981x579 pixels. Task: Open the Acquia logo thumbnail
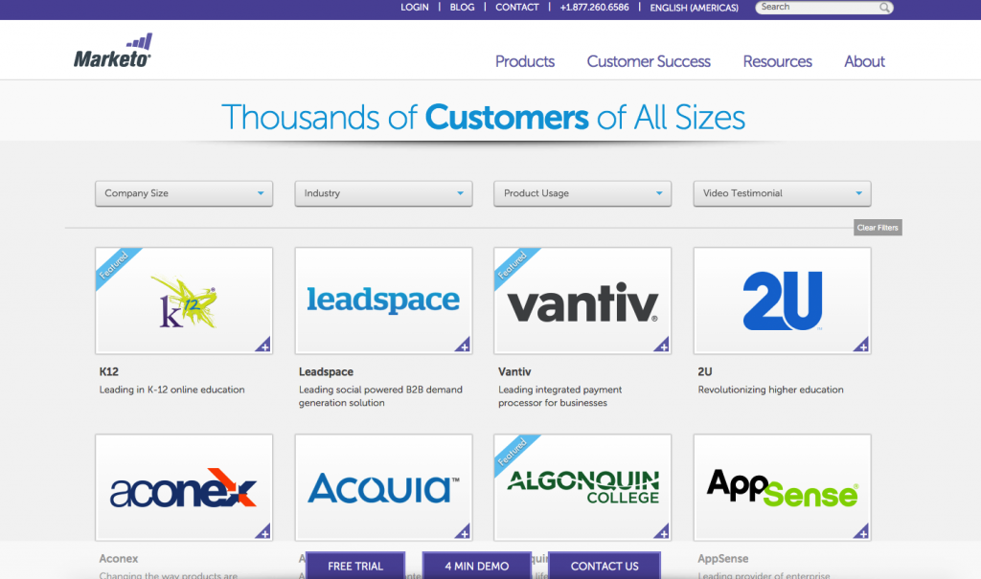383,488
